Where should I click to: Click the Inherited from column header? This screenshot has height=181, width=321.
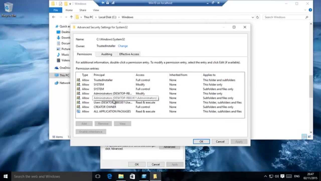[185, 75]
